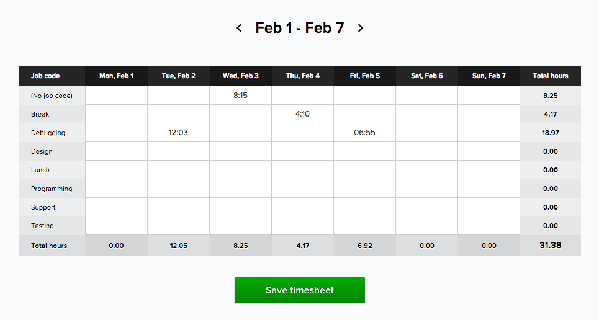
Task: Click the Support cell for Wed, Feb 3
Action: 240,207
